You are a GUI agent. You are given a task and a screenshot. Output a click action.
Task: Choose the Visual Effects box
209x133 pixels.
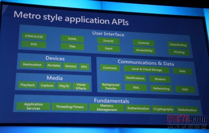click(x=81, y=87)
